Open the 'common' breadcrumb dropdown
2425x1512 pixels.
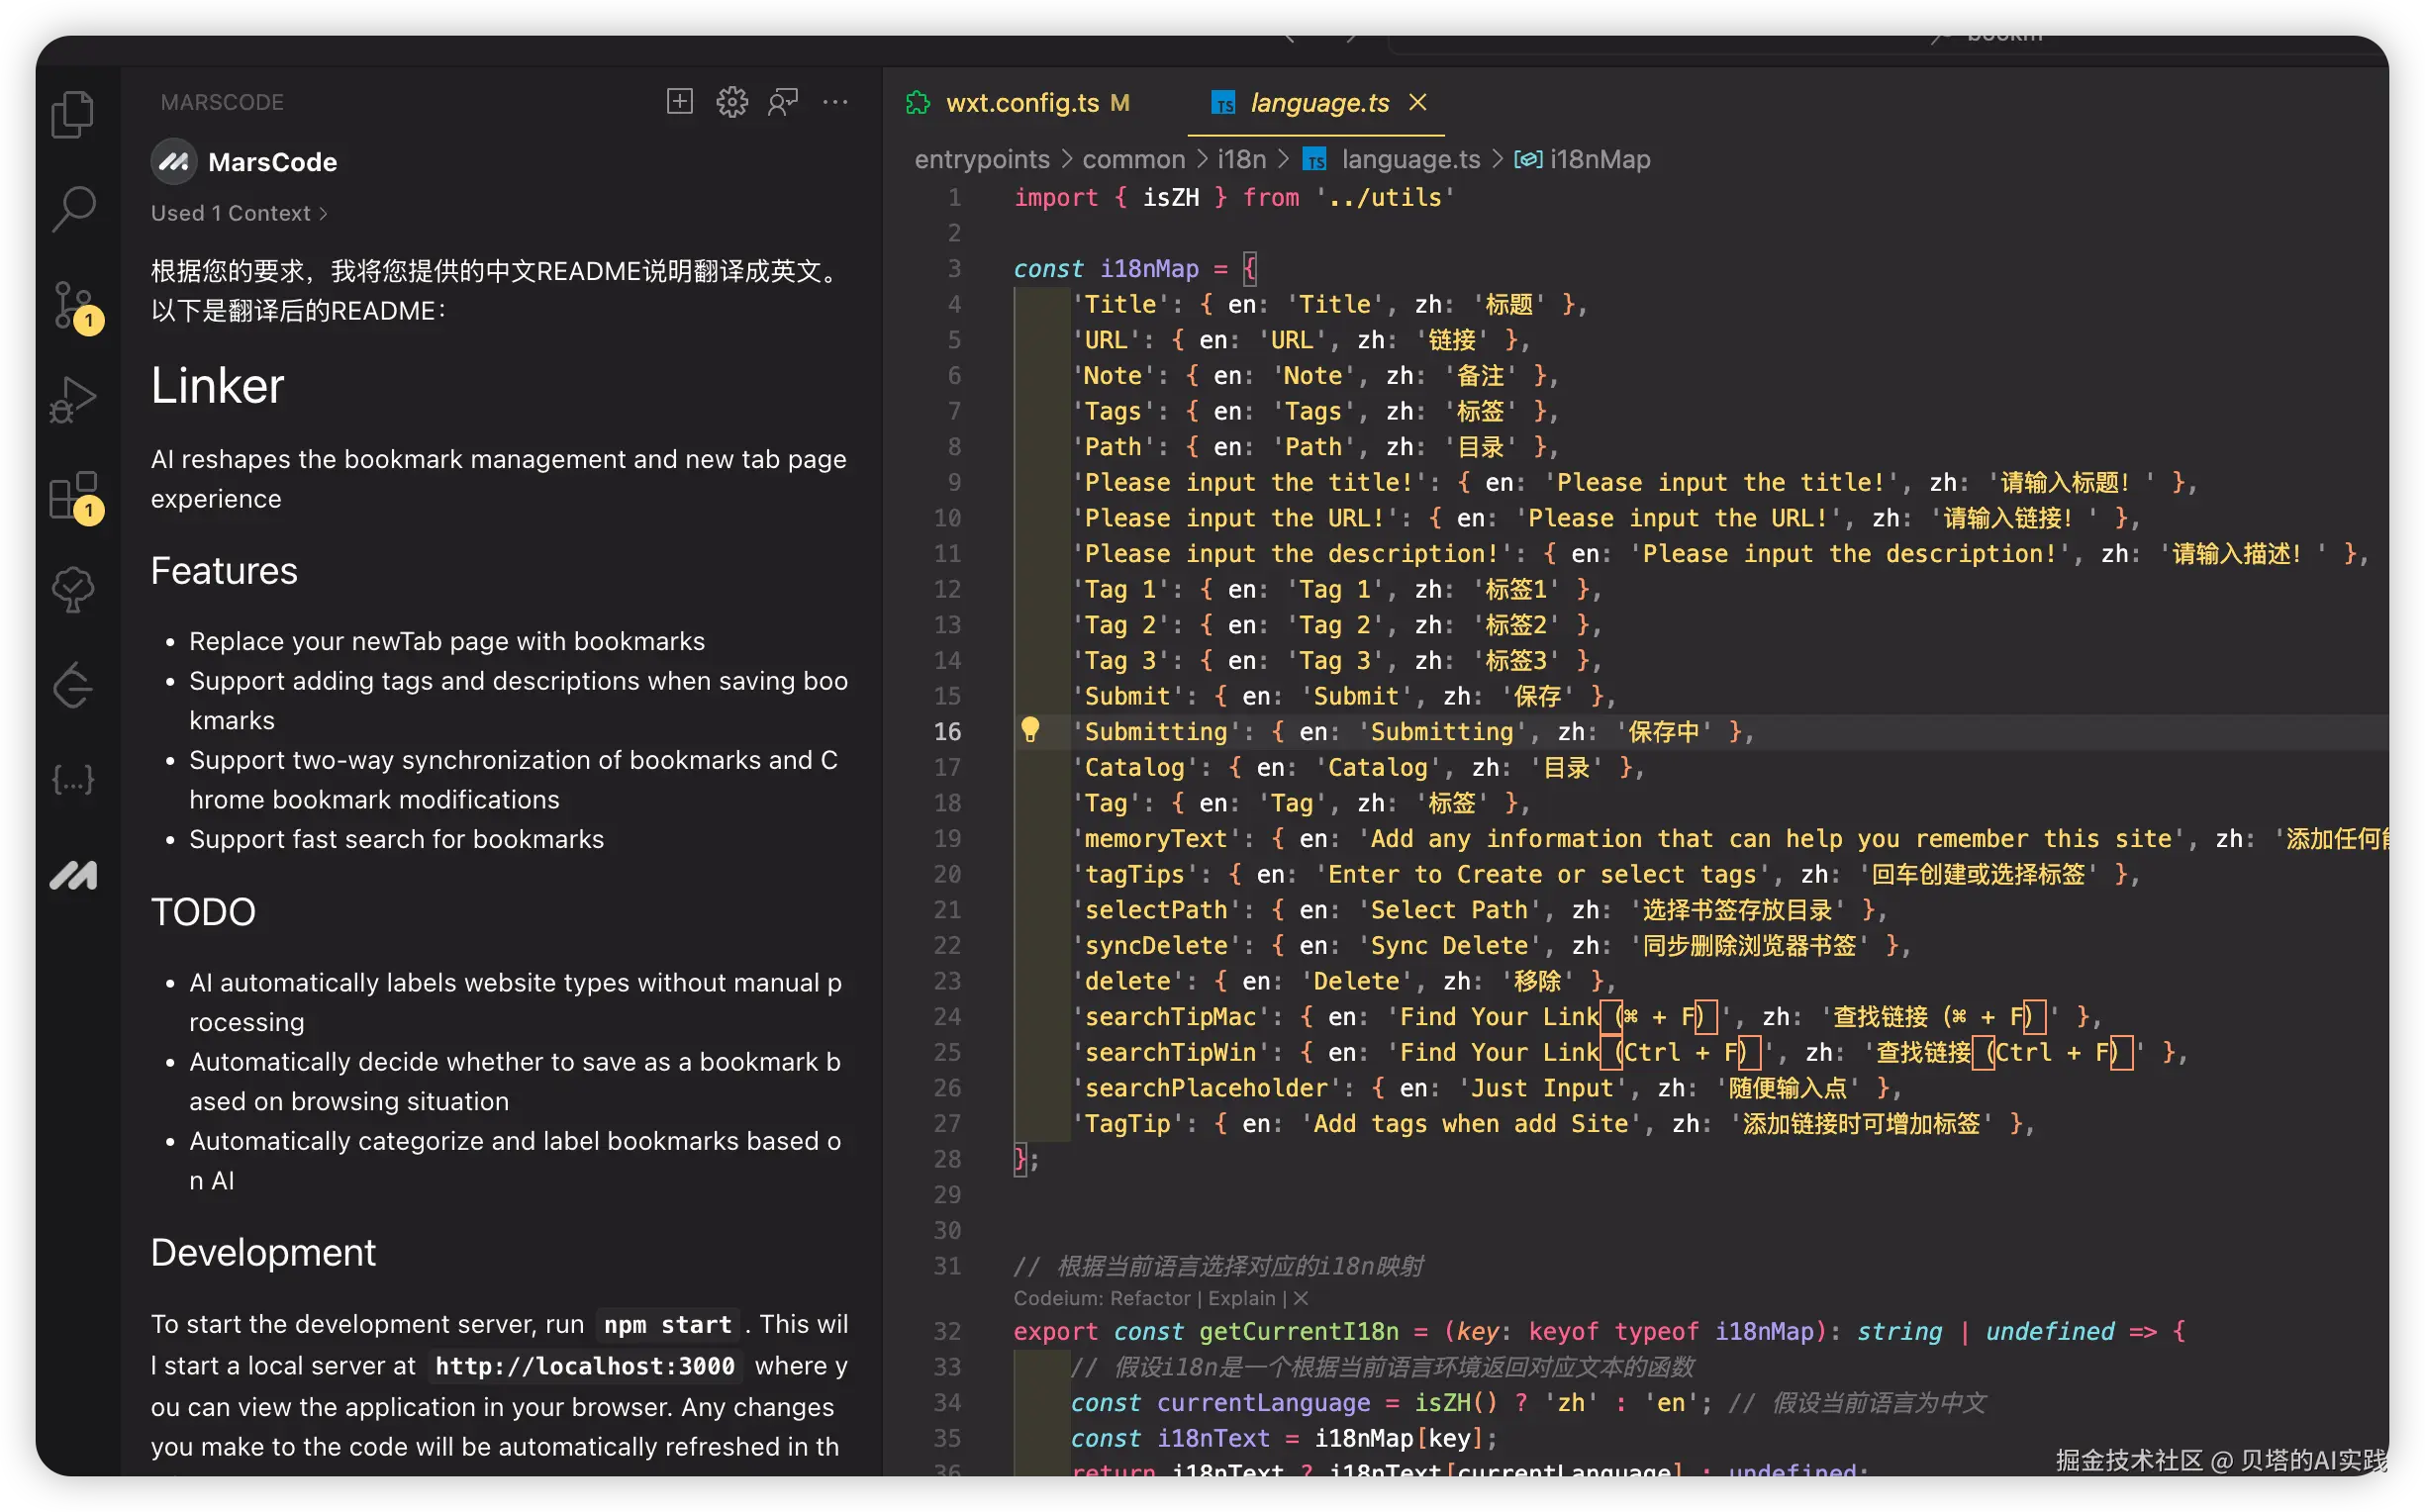1132,158
